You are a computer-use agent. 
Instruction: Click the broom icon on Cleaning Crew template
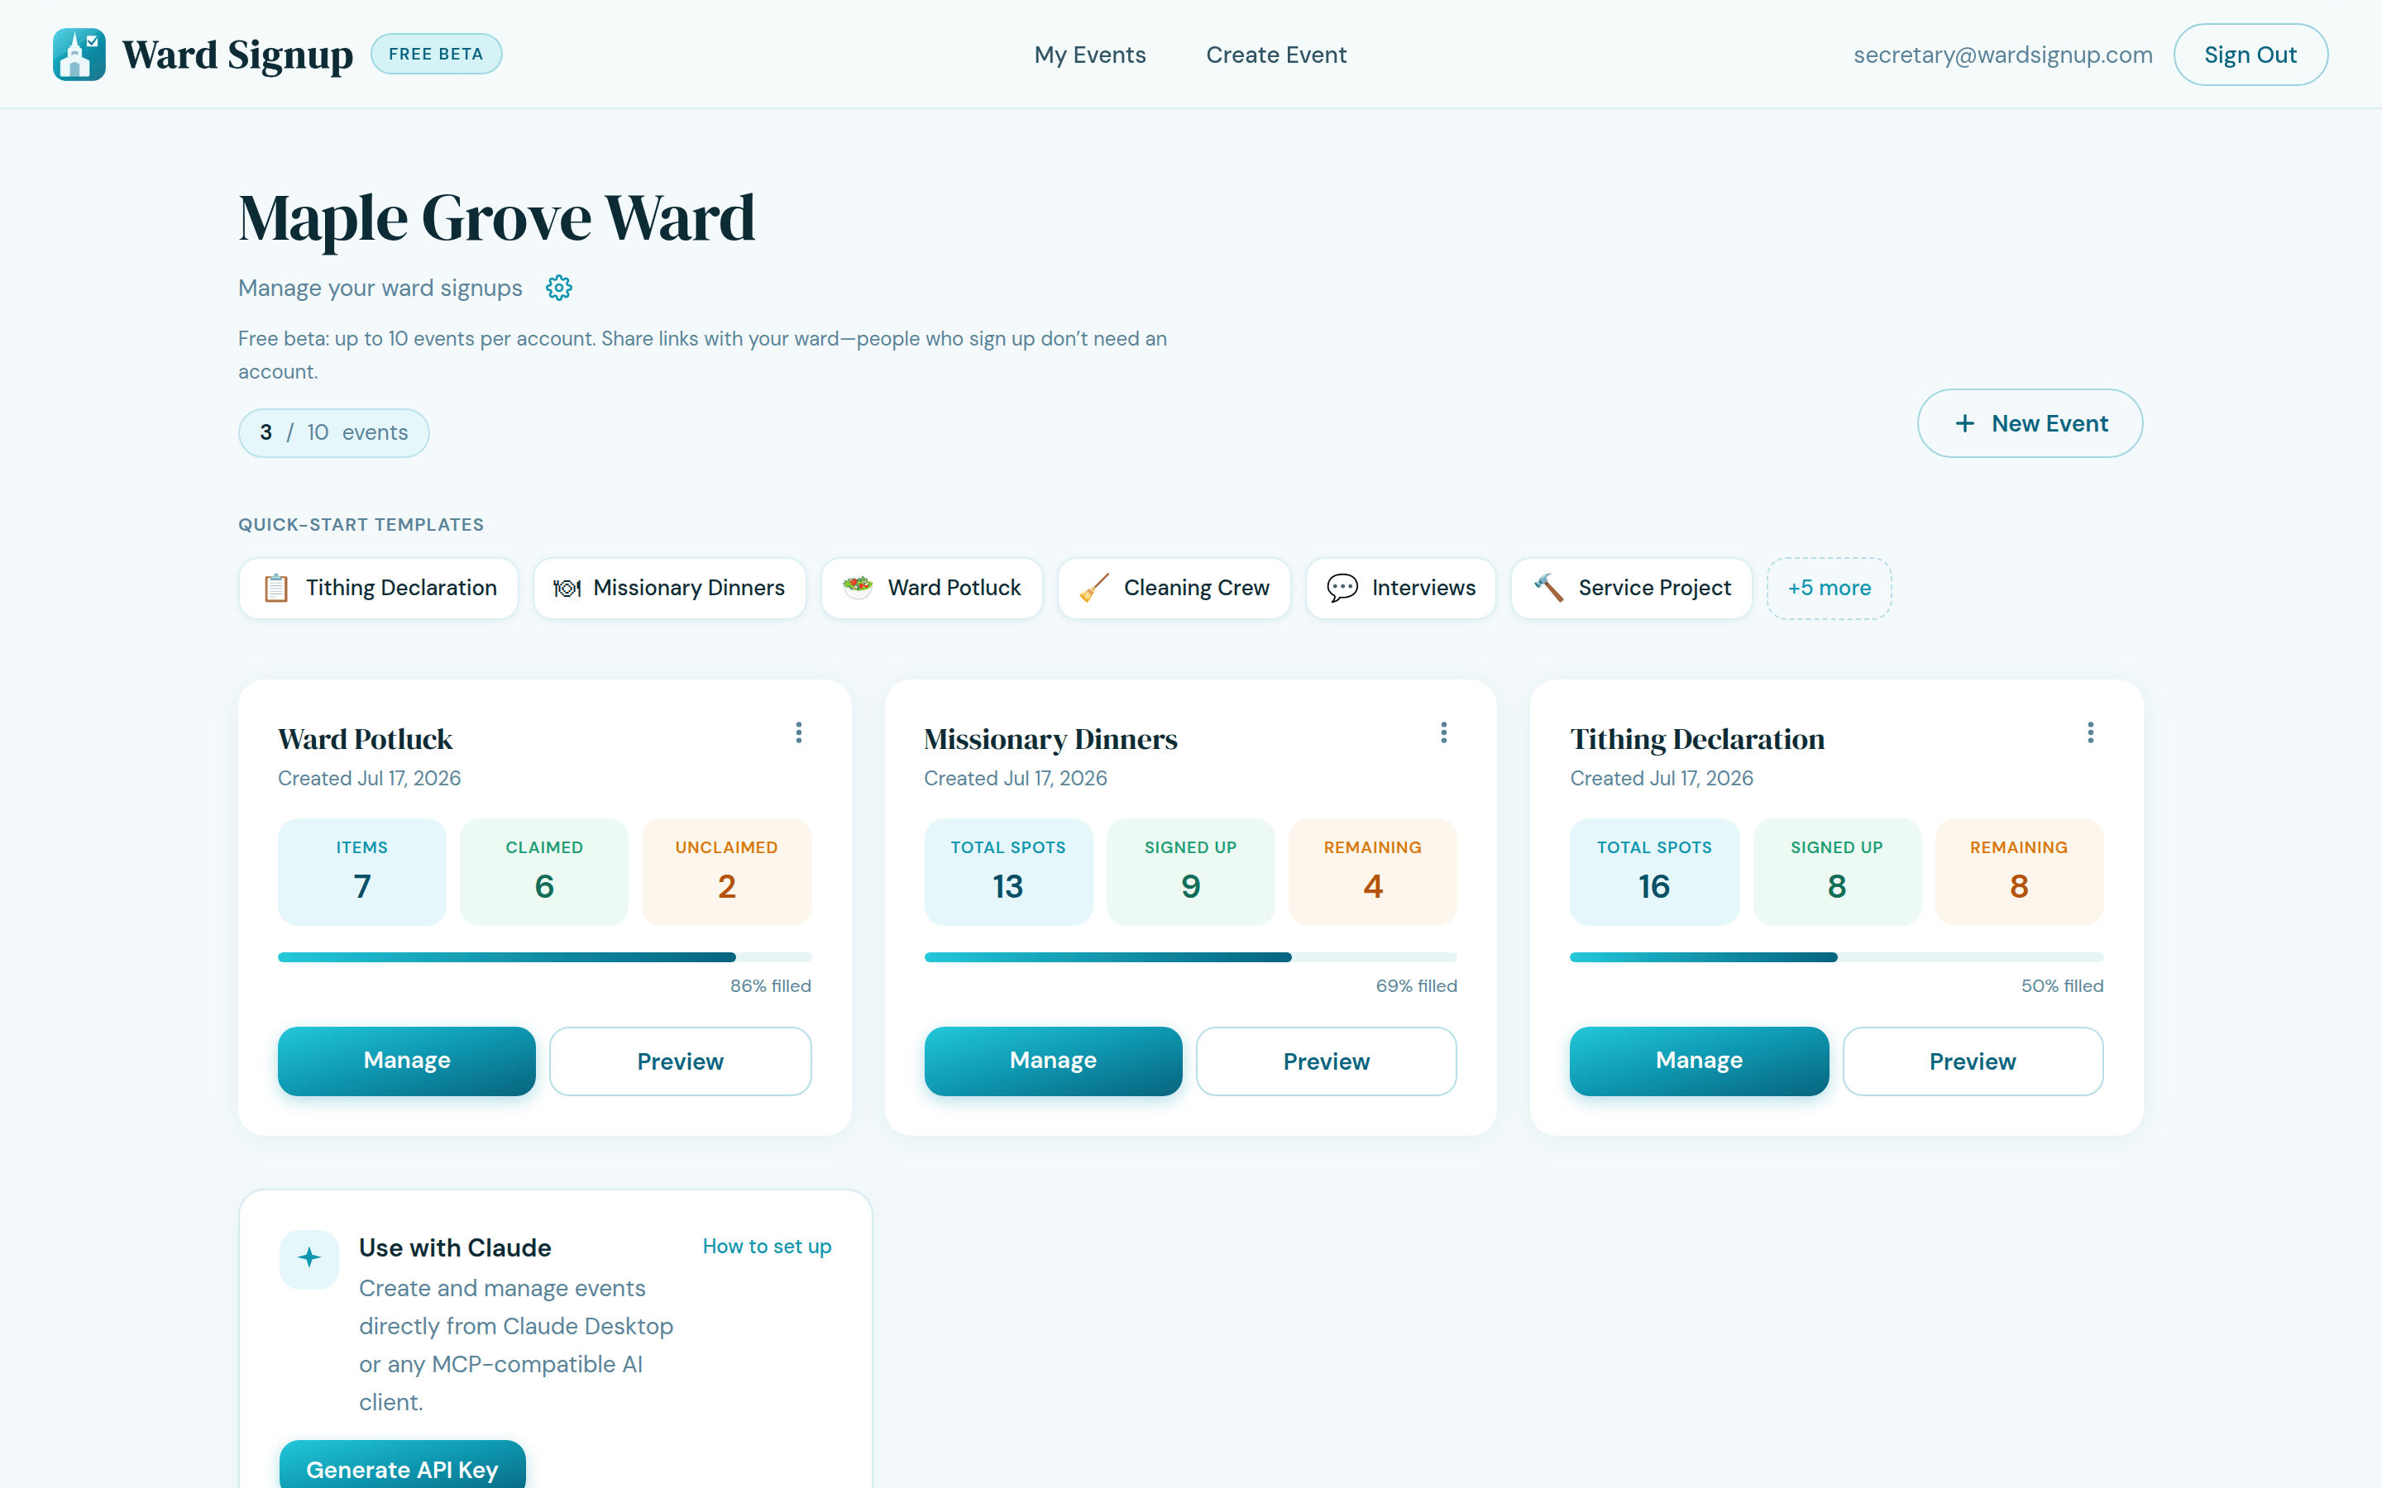pyautogui.click(x=1093, y=588)
